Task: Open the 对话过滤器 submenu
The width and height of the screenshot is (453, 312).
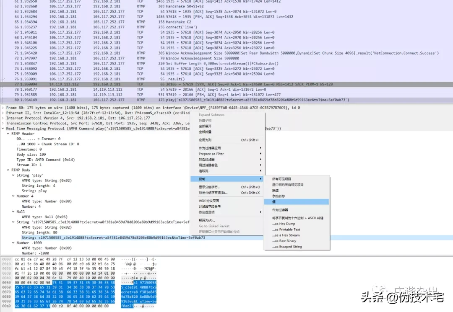Action: (x=227, y=160)
